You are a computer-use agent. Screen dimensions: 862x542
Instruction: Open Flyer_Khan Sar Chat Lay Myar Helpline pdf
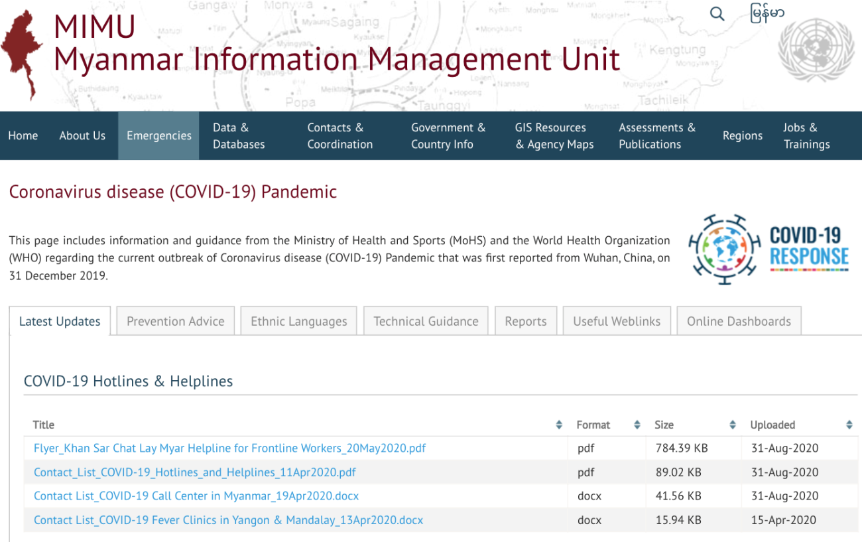click(229, 448)
